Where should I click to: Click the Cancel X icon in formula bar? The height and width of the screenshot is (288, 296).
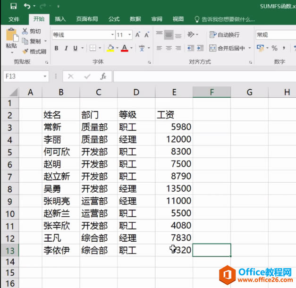point(71,76)
